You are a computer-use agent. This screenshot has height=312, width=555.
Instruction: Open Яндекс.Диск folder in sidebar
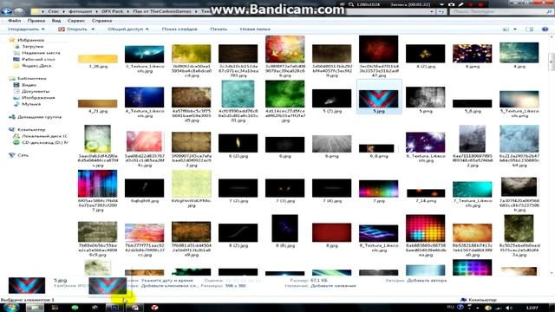pyautogui.click(x=36, y=66)
